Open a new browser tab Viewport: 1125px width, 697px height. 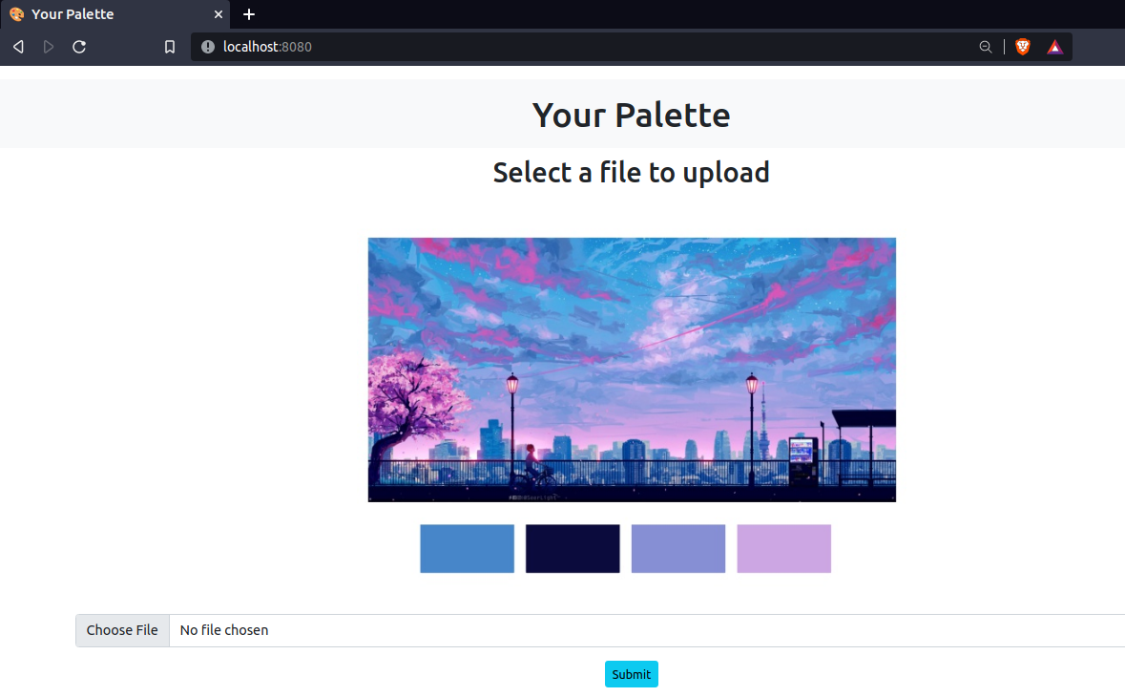(249, 14)
